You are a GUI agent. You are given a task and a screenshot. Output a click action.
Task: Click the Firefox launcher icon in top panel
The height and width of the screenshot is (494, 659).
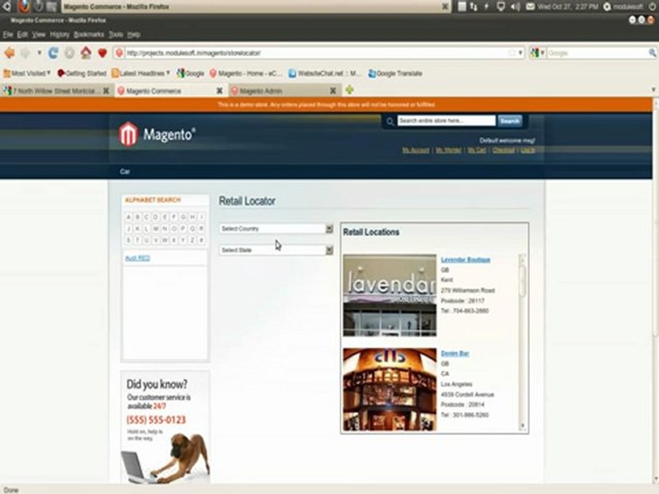pos(24,6)
